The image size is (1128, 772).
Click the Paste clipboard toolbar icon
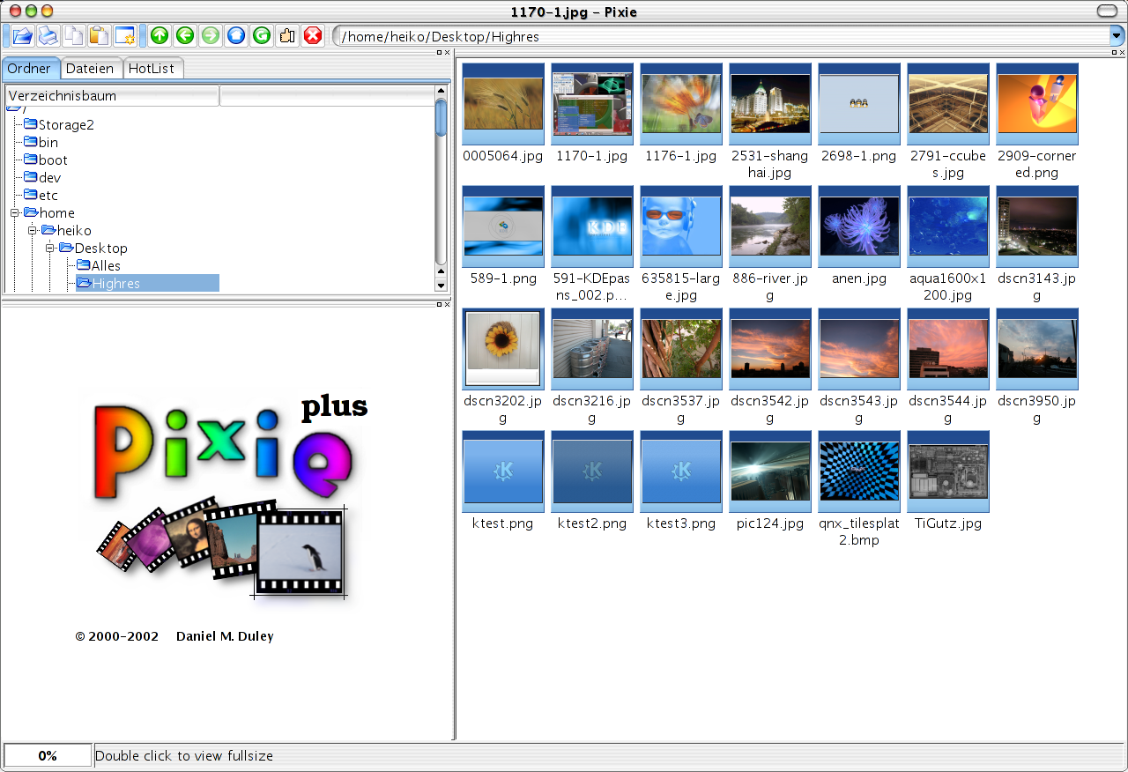click(x=99, y=36)
